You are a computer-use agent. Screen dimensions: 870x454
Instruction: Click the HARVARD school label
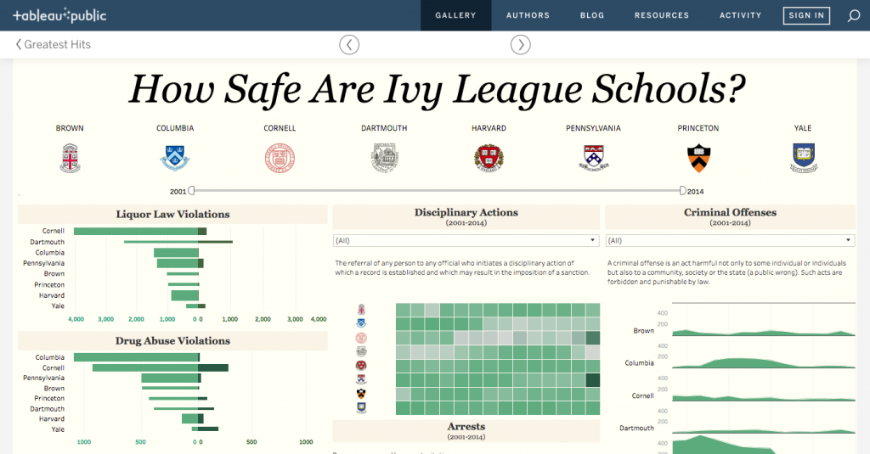point(489,128)
